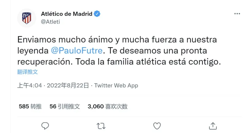Image resolution: width=245 pixels, height=133 pixels.
Task: Click the @Atleti handle
Action: (50, 21)
